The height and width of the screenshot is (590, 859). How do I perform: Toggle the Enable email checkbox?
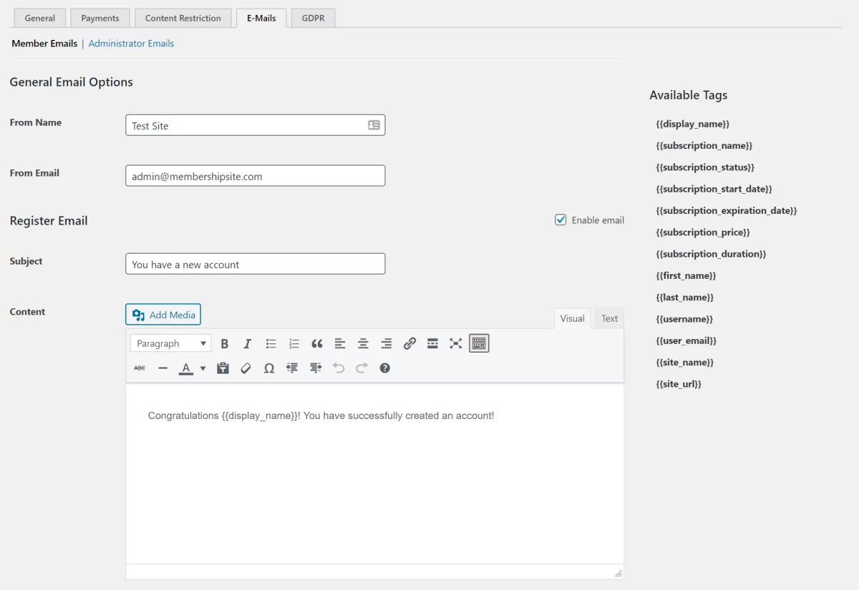click(561, 220)
